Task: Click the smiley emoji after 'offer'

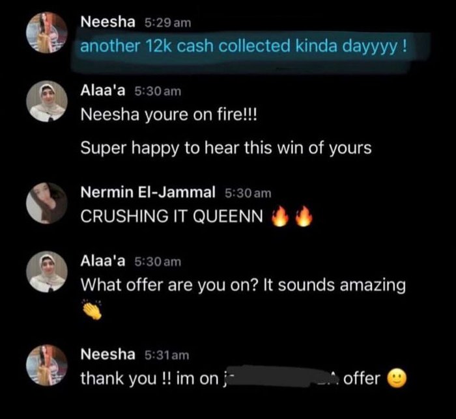Action: pos(397,379)
